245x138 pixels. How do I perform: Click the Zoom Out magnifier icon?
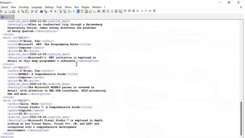tap(55, 11)
